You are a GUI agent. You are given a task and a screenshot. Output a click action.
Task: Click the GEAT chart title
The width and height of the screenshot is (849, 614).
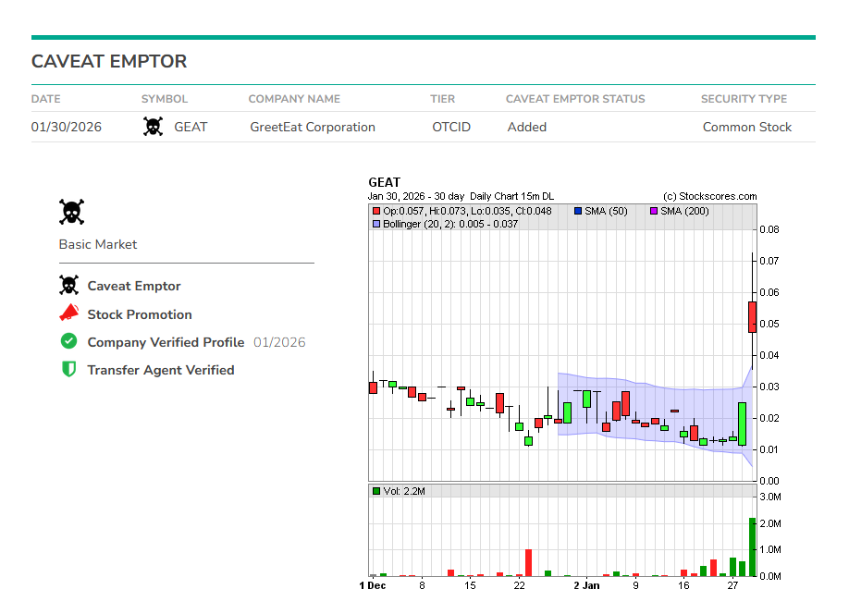pos(385,182)
